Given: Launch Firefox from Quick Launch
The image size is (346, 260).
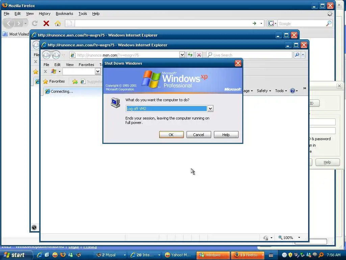Looking at the screenshot, I should coord(63,255).
